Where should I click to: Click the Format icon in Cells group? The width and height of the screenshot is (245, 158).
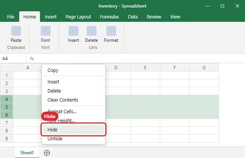point(111,31)
